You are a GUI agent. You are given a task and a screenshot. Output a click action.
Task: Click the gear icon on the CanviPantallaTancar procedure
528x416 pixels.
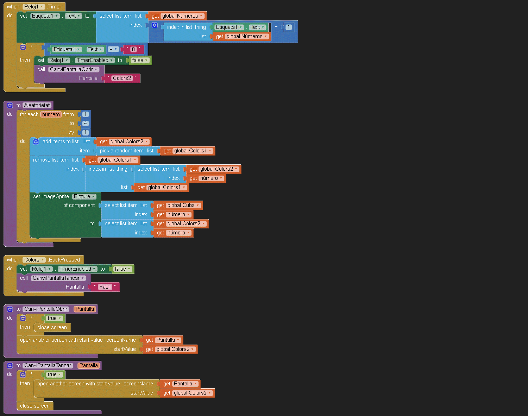pos(10,366)
